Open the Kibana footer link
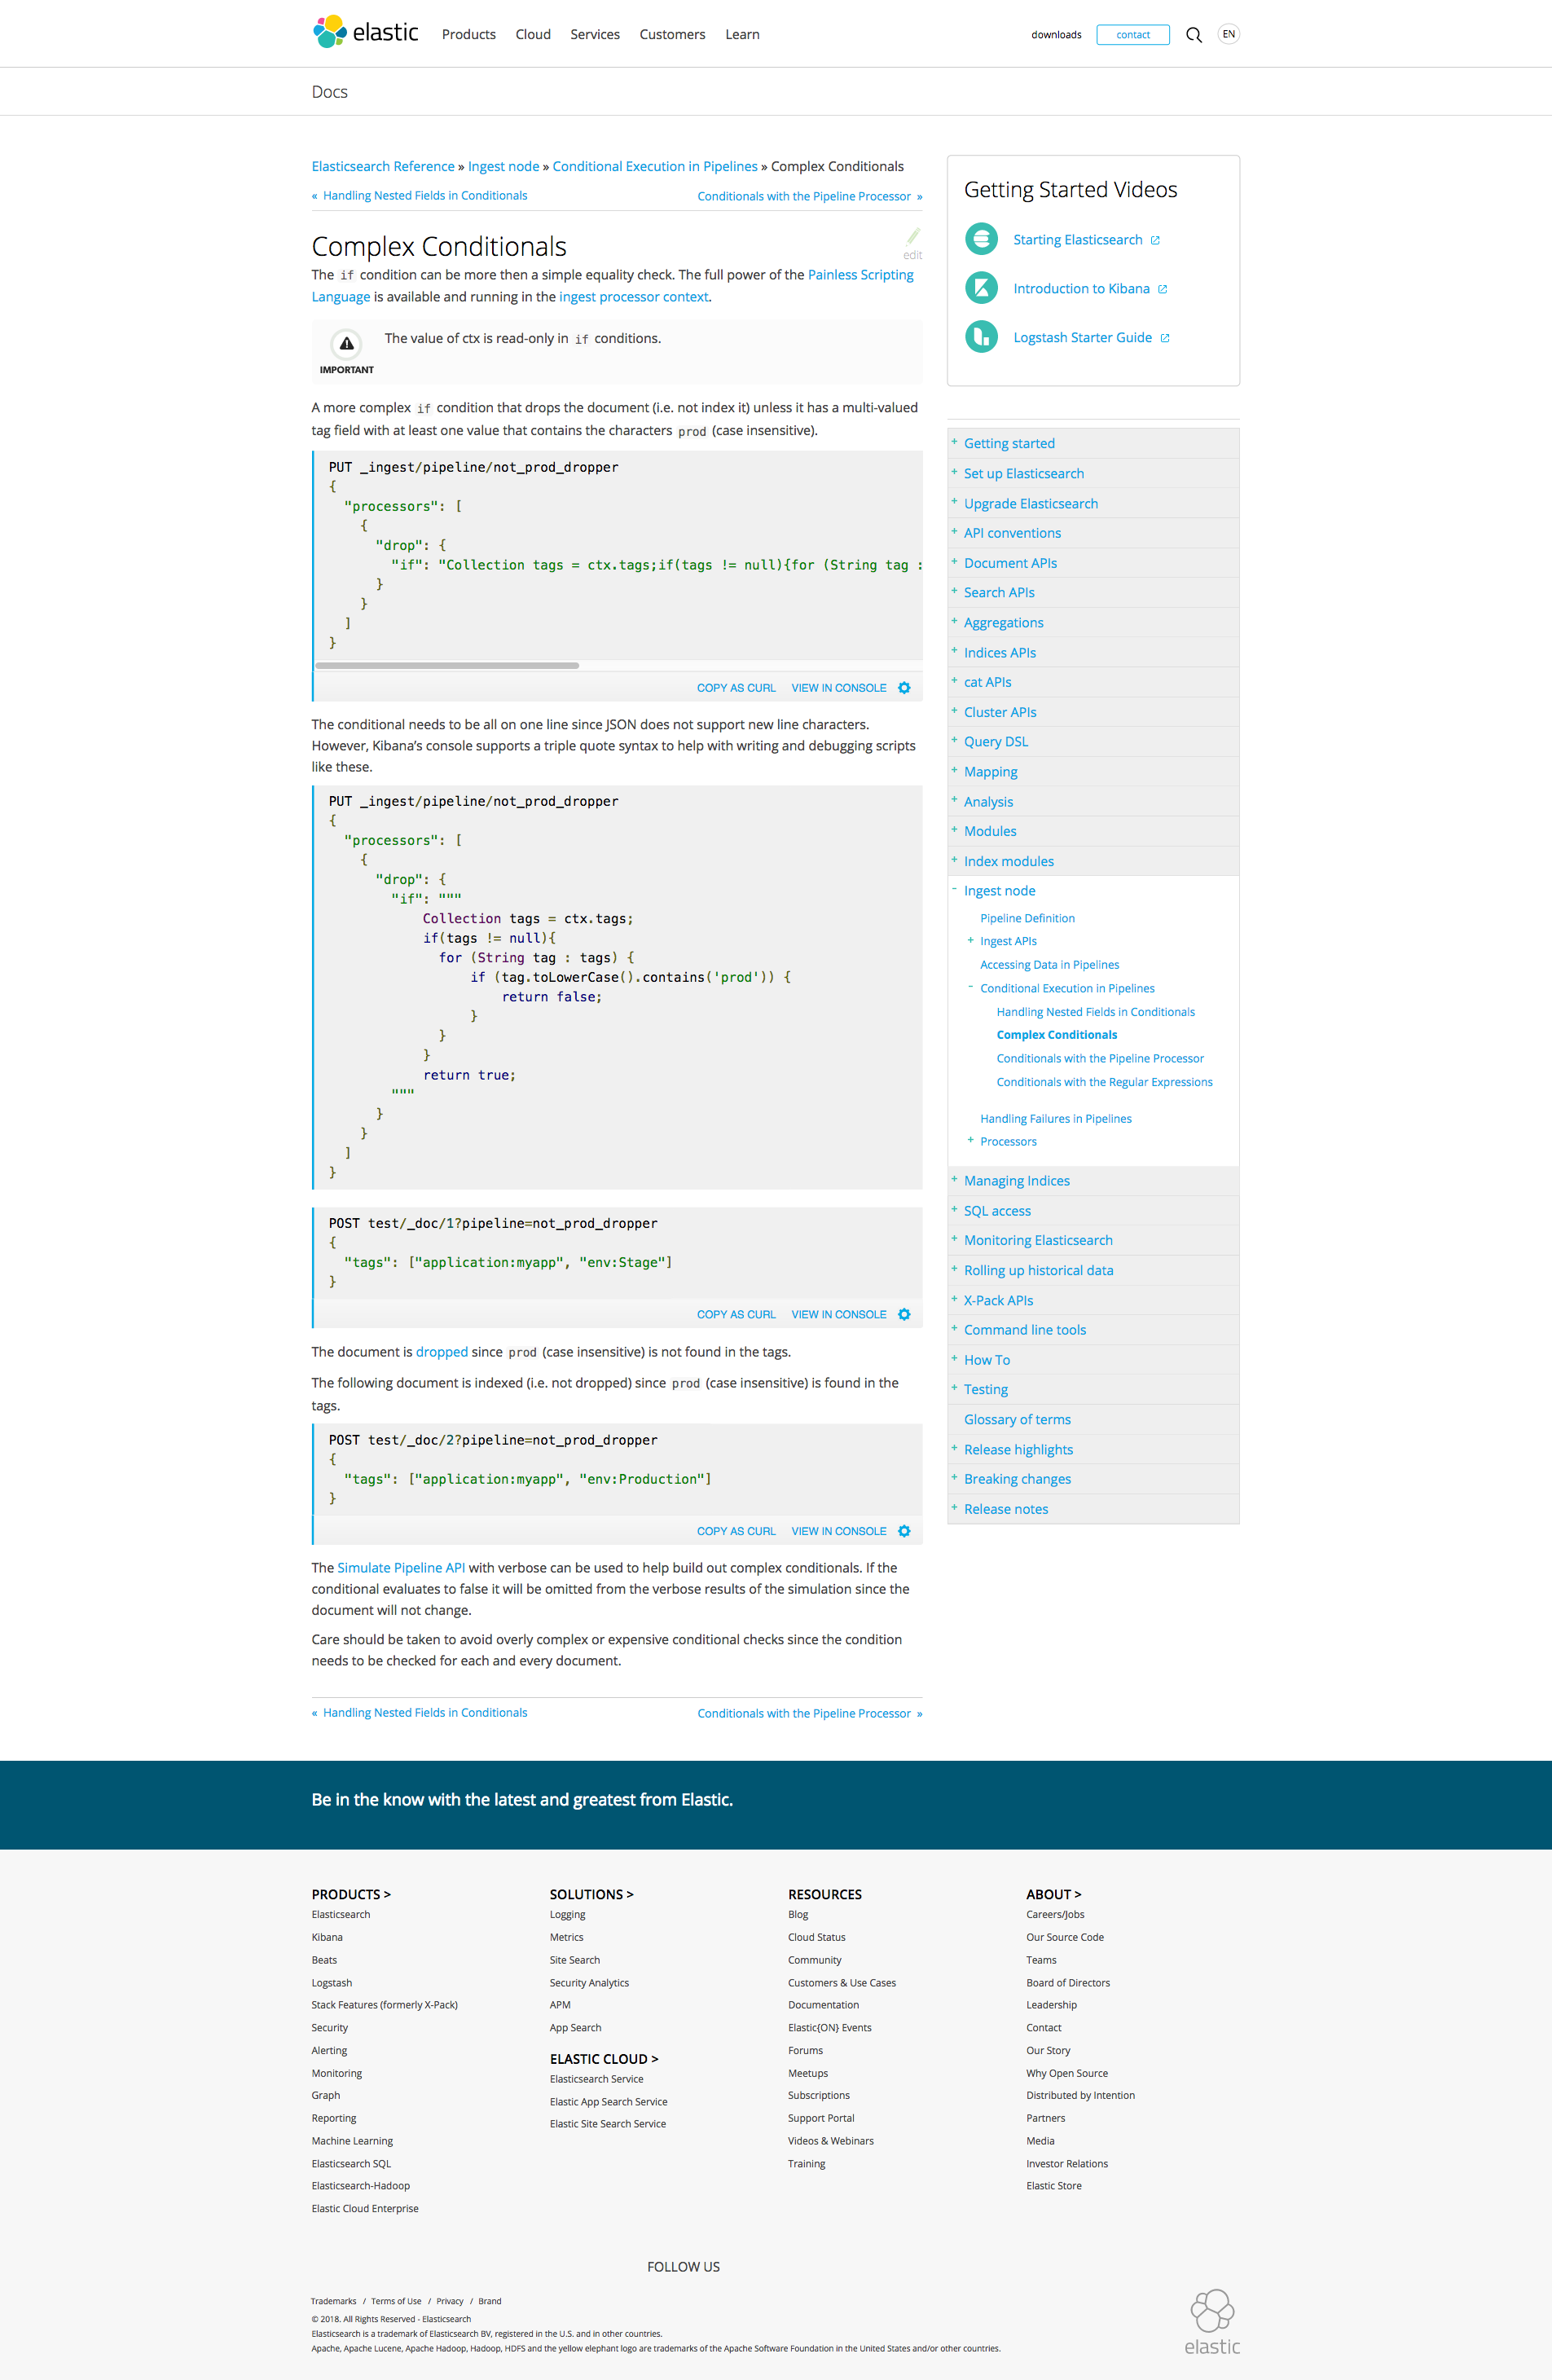This screenshot has height=2380, width=1552. tap(327, 1937)
